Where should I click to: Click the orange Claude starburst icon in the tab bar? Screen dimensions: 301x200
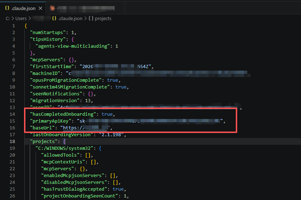pyautogui.click(x=52, y=8)
